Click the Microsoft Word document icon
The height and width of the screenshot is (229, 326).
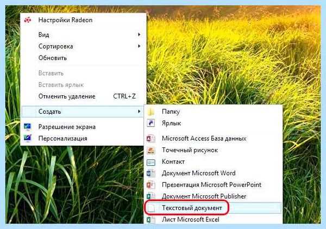151,173
